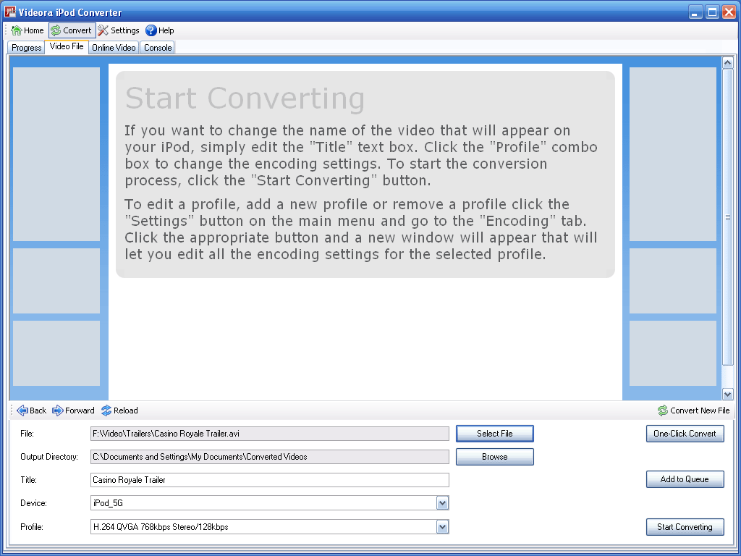Viewport: 741px width, 556px height.
Task: Click the Add to Queue button
Action: click(x=685, y=479)
